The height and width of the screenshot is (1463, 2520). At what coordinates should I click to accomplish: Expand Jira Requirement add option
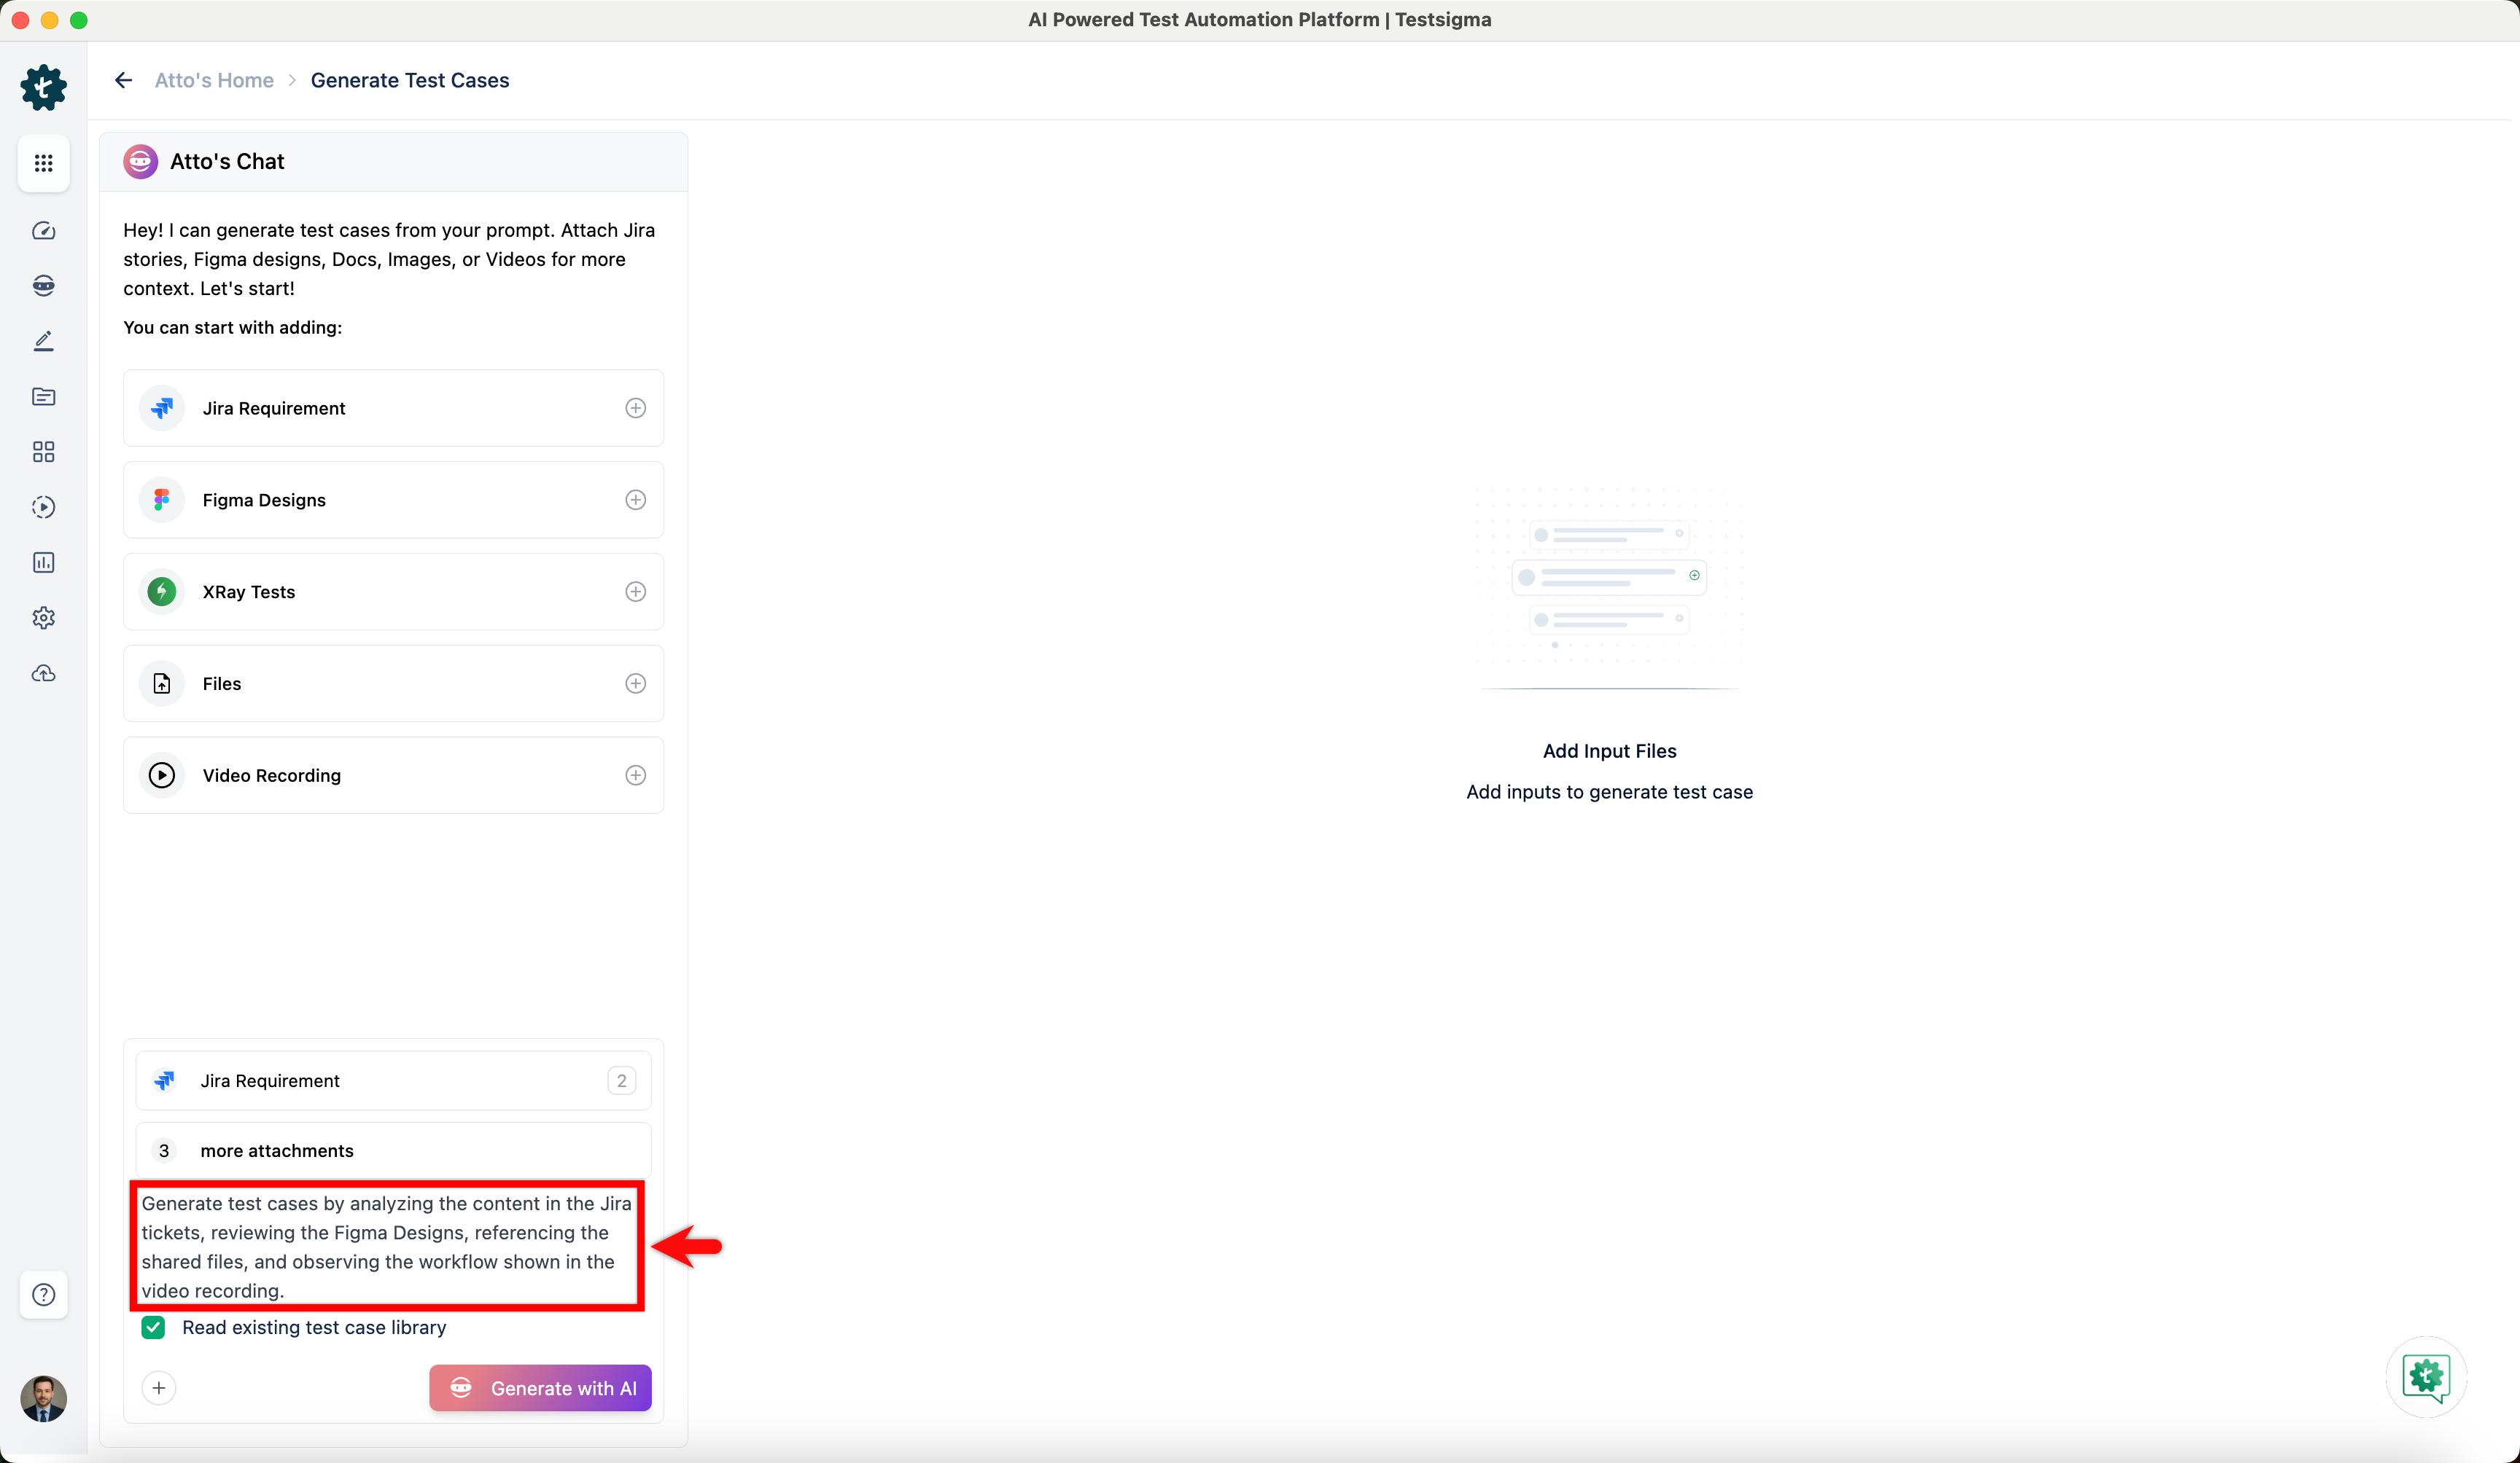pos(635,408)
